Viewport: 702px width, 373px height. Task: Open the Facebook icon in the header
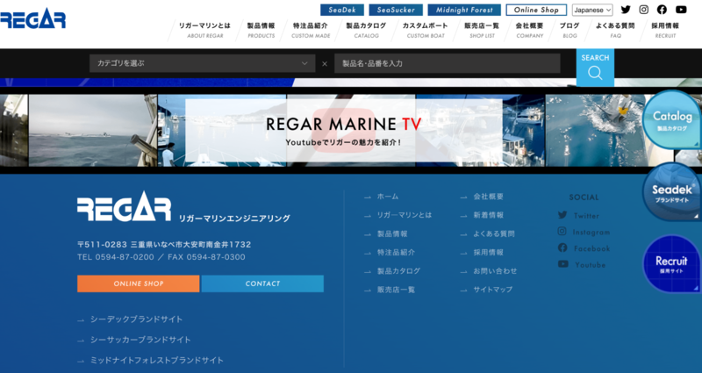663,10
